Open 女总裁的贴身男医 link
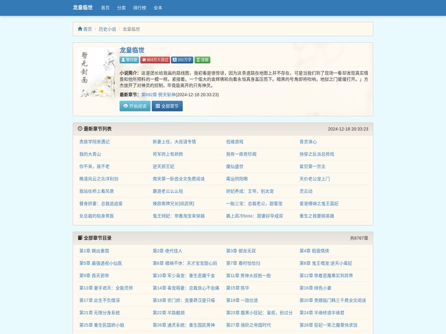The image size is (446, 334). coord(97,216)
